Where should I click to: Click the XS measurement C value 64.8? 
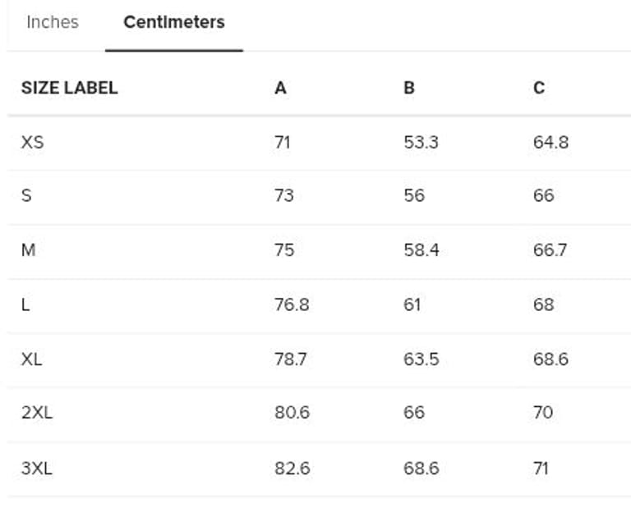550,142
